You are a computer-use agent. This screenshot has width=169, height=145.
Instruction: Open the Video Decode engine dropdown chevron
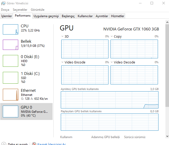[x=112, y=62]
